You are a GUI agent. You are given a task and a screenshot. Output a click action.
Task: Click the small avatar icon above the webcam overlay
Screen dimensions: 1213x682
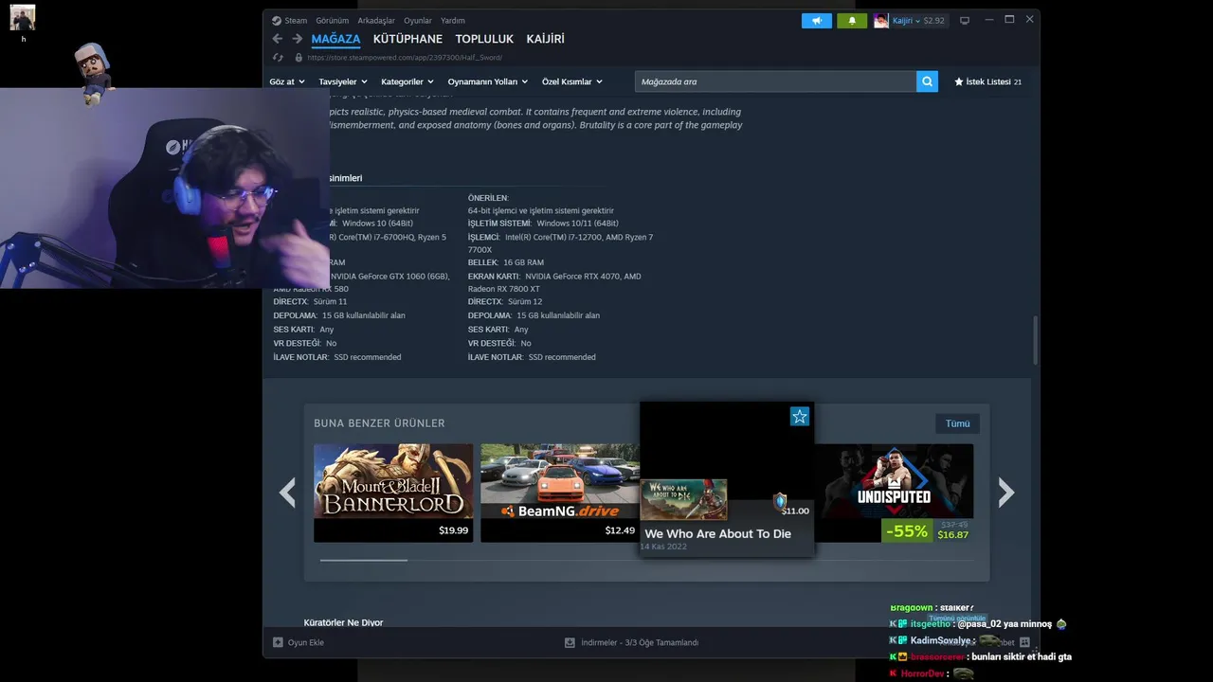[x=23, y=17]
